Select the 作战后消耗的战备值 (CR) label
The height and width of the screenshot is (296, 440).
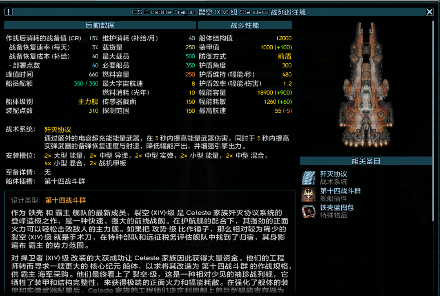[x=44, y=38]
